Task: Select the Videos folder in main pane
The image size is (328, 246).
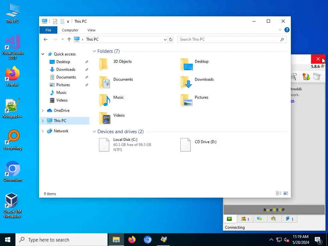Action: point(112,118)
